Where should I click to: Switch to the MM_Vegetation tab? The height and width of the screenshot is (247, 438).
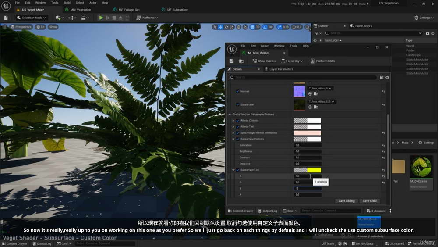point(81,10)
